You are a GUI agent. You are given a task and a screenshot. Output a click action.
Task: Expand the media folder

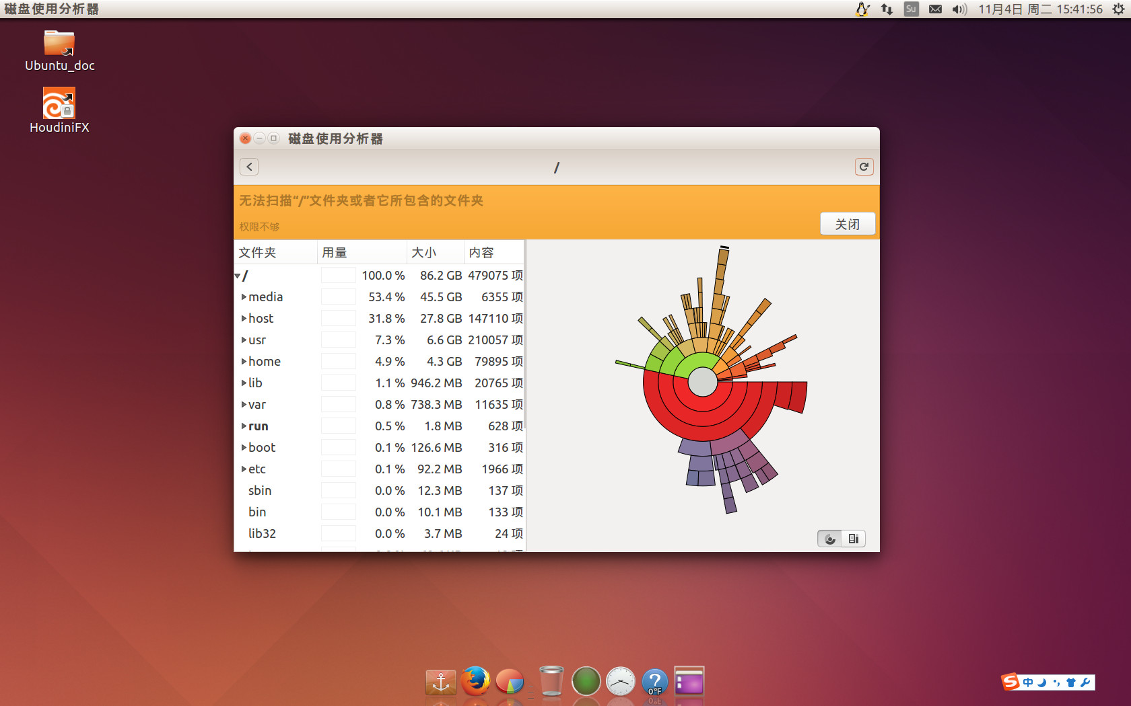point(244,297)
